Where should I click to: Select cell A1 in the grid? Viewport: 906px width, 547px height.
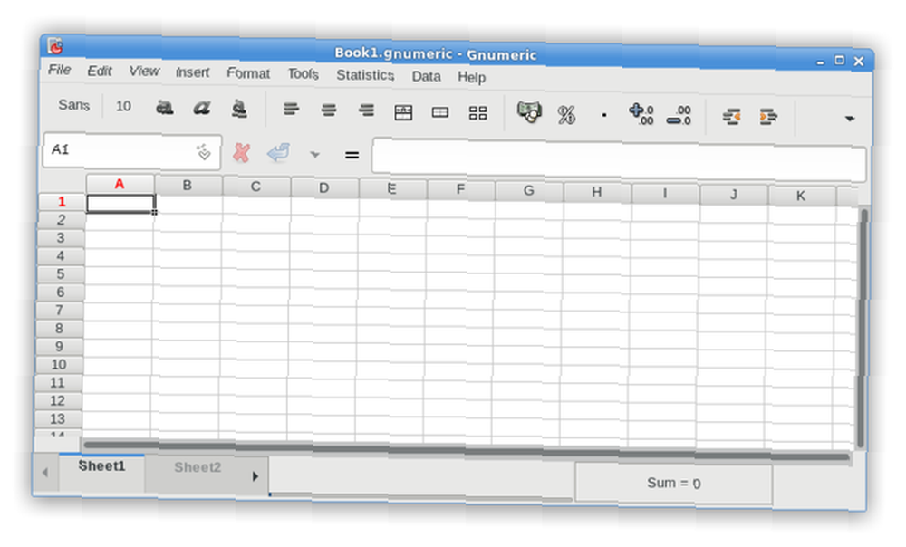click(120, 204)
